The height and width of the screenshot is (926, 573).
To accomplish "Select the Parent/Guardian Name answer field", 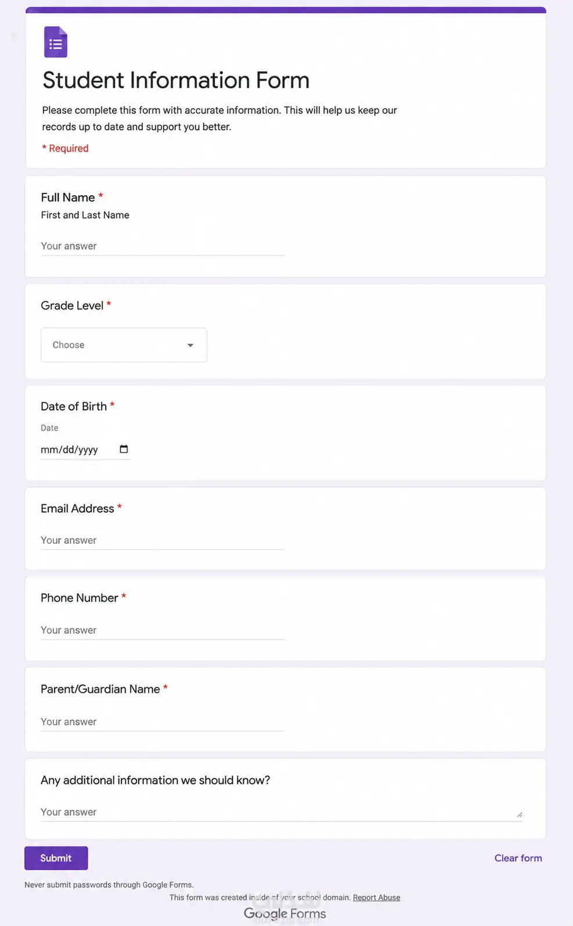I will (x=163, y=722).
